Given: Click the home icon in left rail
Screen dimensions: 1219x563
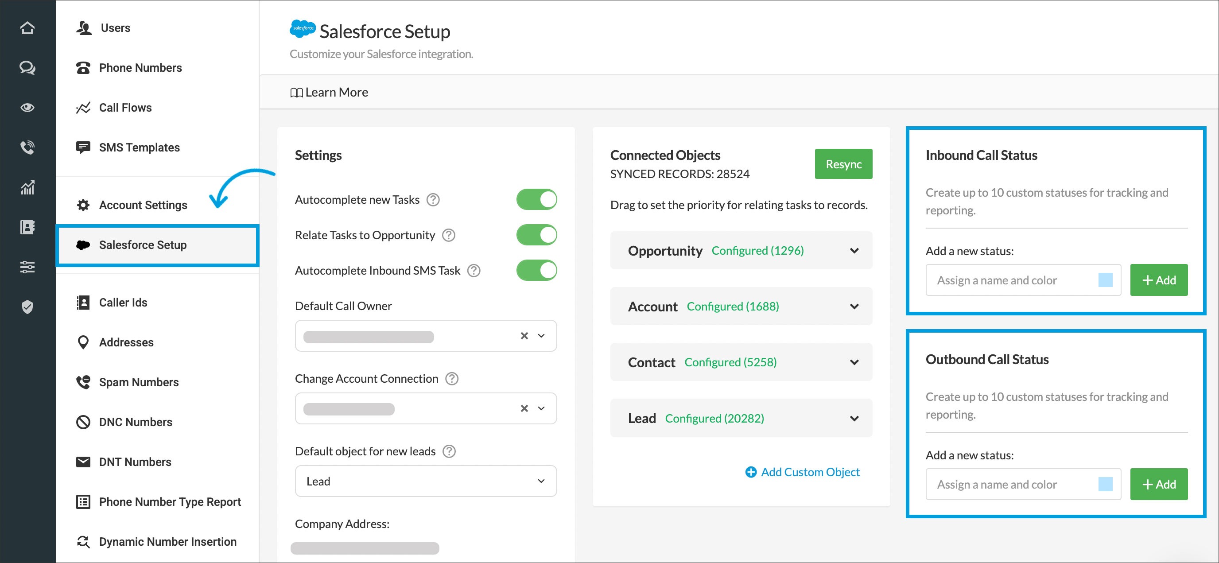Looking at the screenshot, I should [27, 28].
